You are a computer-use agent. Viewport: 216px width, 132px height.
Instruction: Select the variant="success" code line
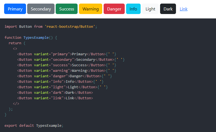[67, 65]
